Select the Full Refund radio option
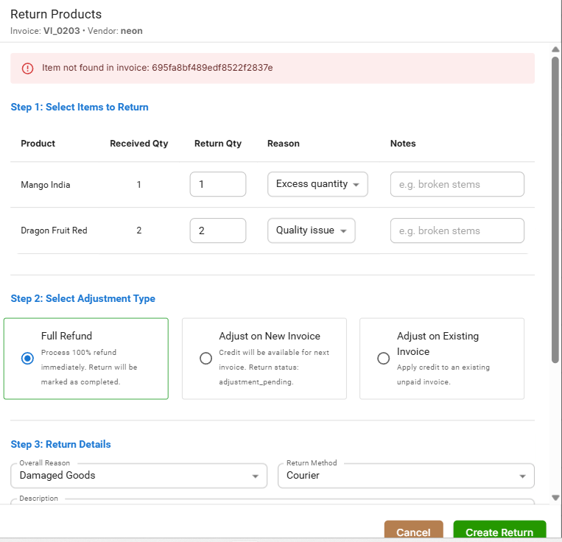Screen dimensions: 562x542 coord(27,359)
